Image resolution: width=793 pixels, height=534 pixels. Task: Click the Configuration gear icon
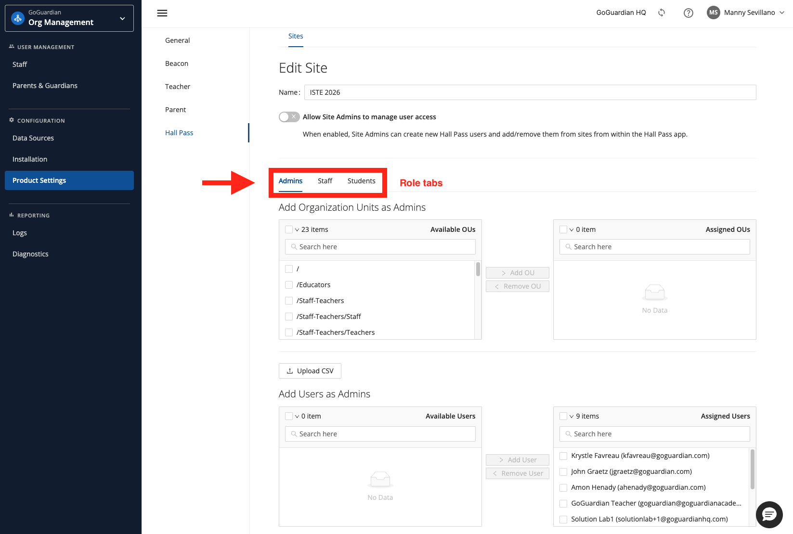coord(12,120)
